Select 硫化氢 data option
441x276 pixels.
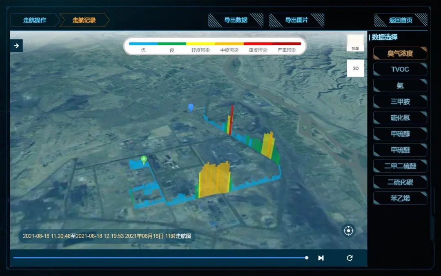400,118
